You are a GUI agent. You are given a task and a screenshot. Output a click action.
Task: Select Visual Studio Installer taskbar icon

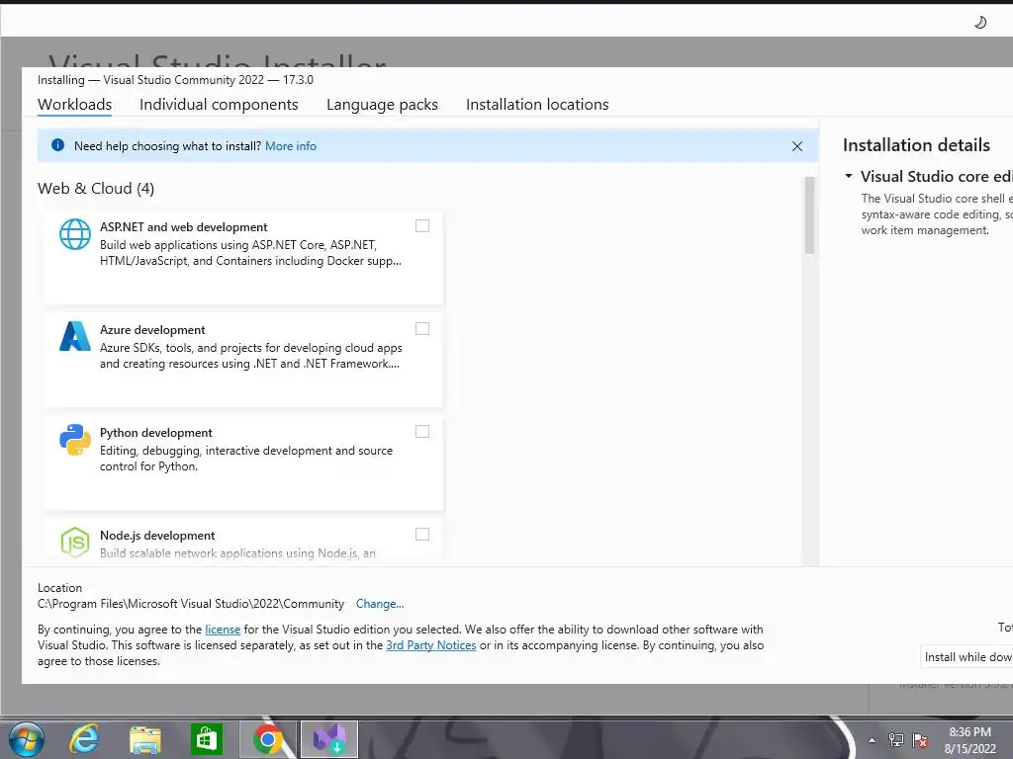click(329, 739)
